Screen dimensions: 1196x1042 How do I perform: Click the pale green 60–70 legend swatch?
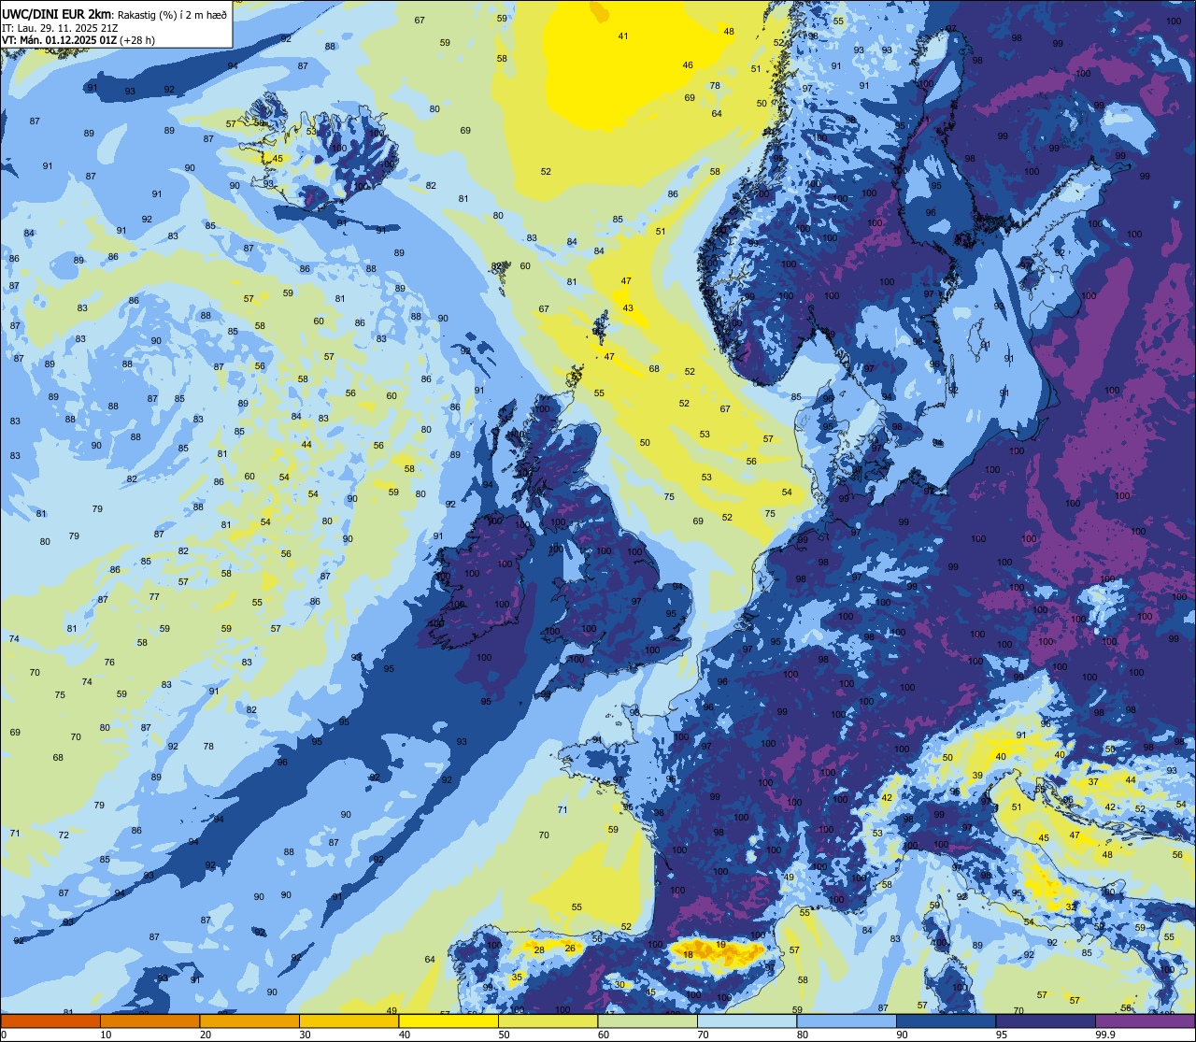648,1021
